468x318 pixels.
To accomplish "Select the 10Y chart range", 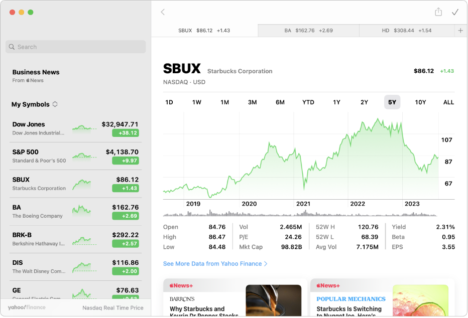I will (x=420, y=102).
